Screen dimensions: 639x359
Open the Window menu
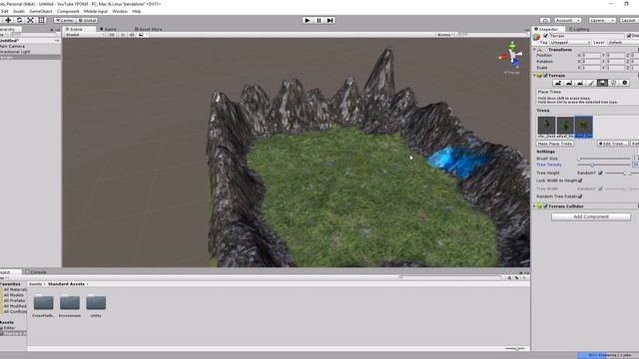pyautogui.click(x=120, y=11)
